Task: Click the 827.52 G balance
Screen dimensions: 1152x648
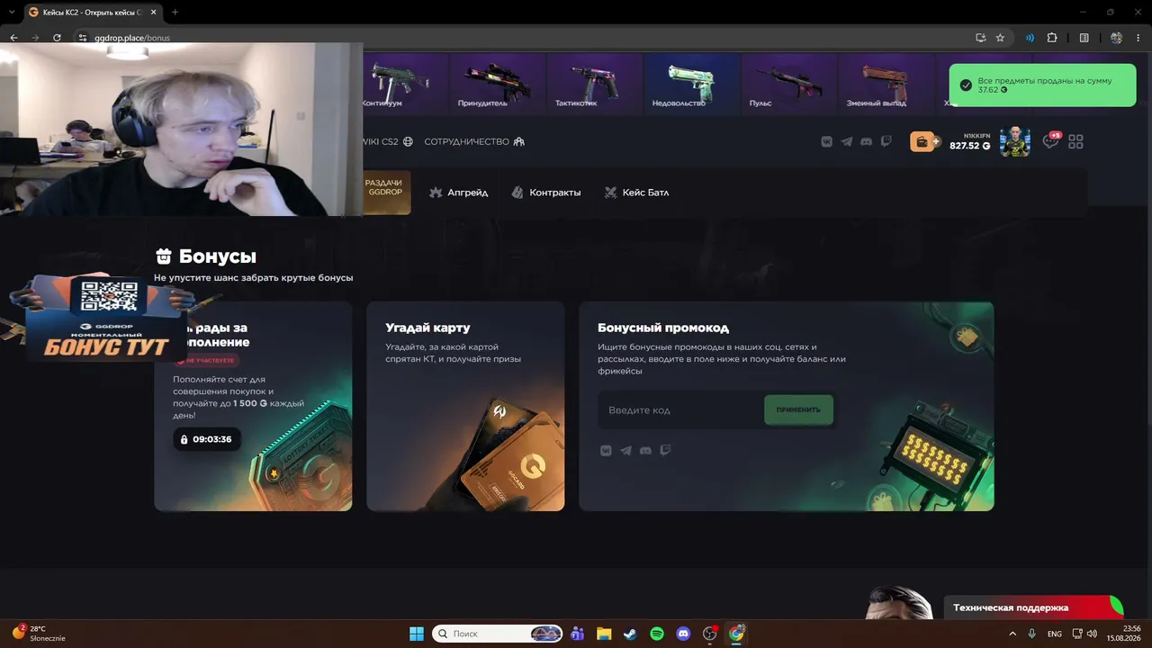Action: click(969, 146)
